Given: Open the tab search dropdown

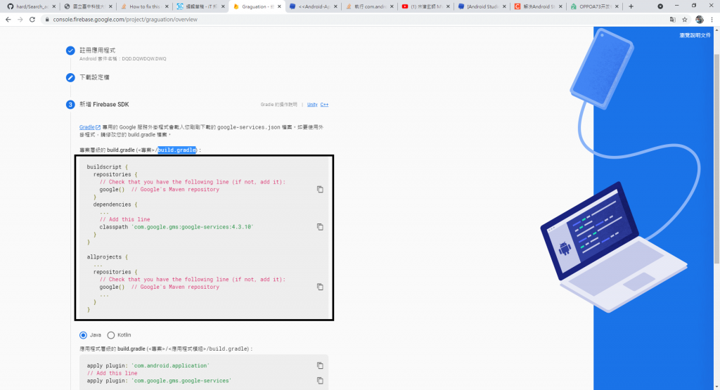Looking at the screenshot, I should pos(660,6).
